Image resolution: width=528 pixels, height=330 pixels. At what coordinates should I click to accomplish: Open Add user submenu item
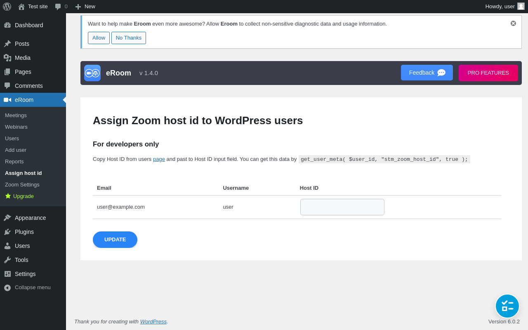pos(16,150)
